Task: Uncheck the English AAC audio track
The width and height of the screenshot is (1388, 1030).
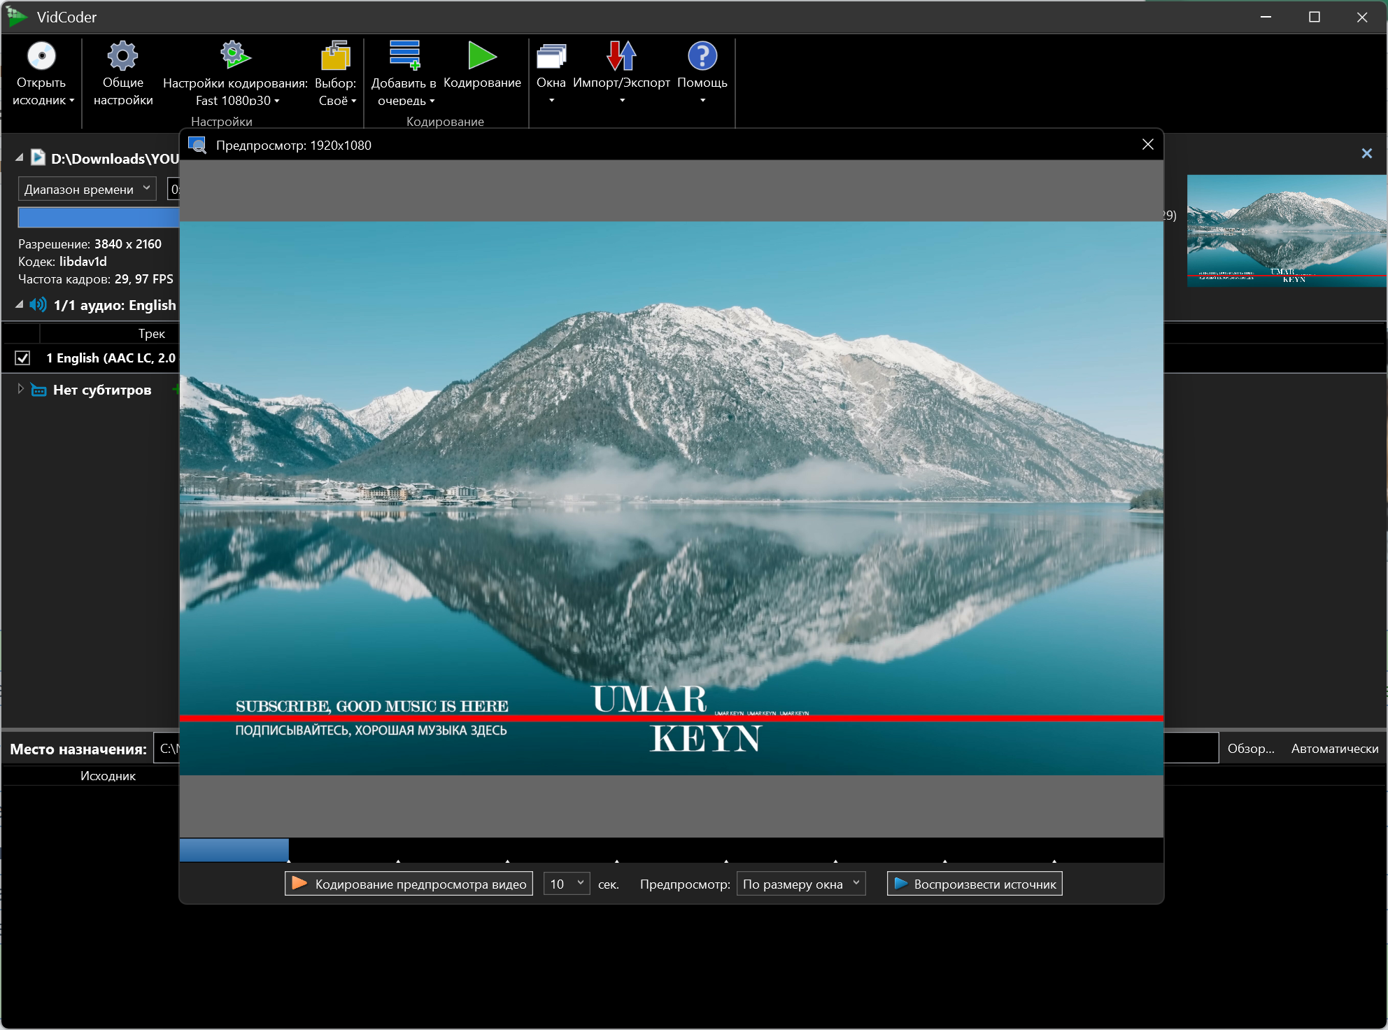Action: [23, 358]
